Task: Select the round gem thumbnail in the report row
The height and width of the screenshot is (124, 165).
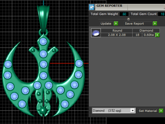Action: (x=96, y=33)
